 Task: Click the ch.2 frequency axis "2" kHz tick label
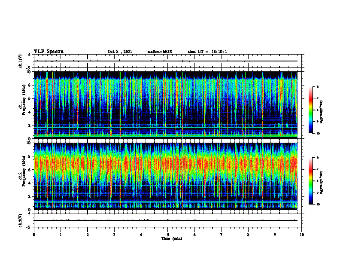30,196
